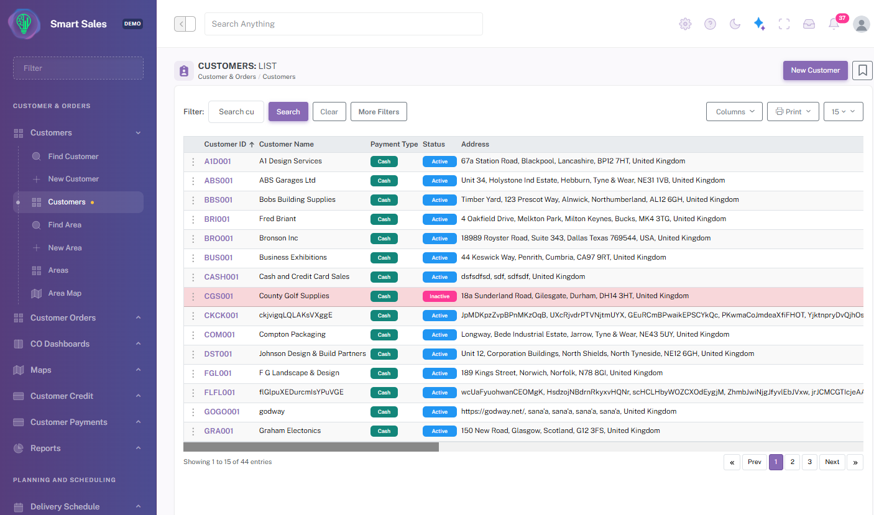Click the New Customer button
874x515 pixels.
(x=815, y=70)
